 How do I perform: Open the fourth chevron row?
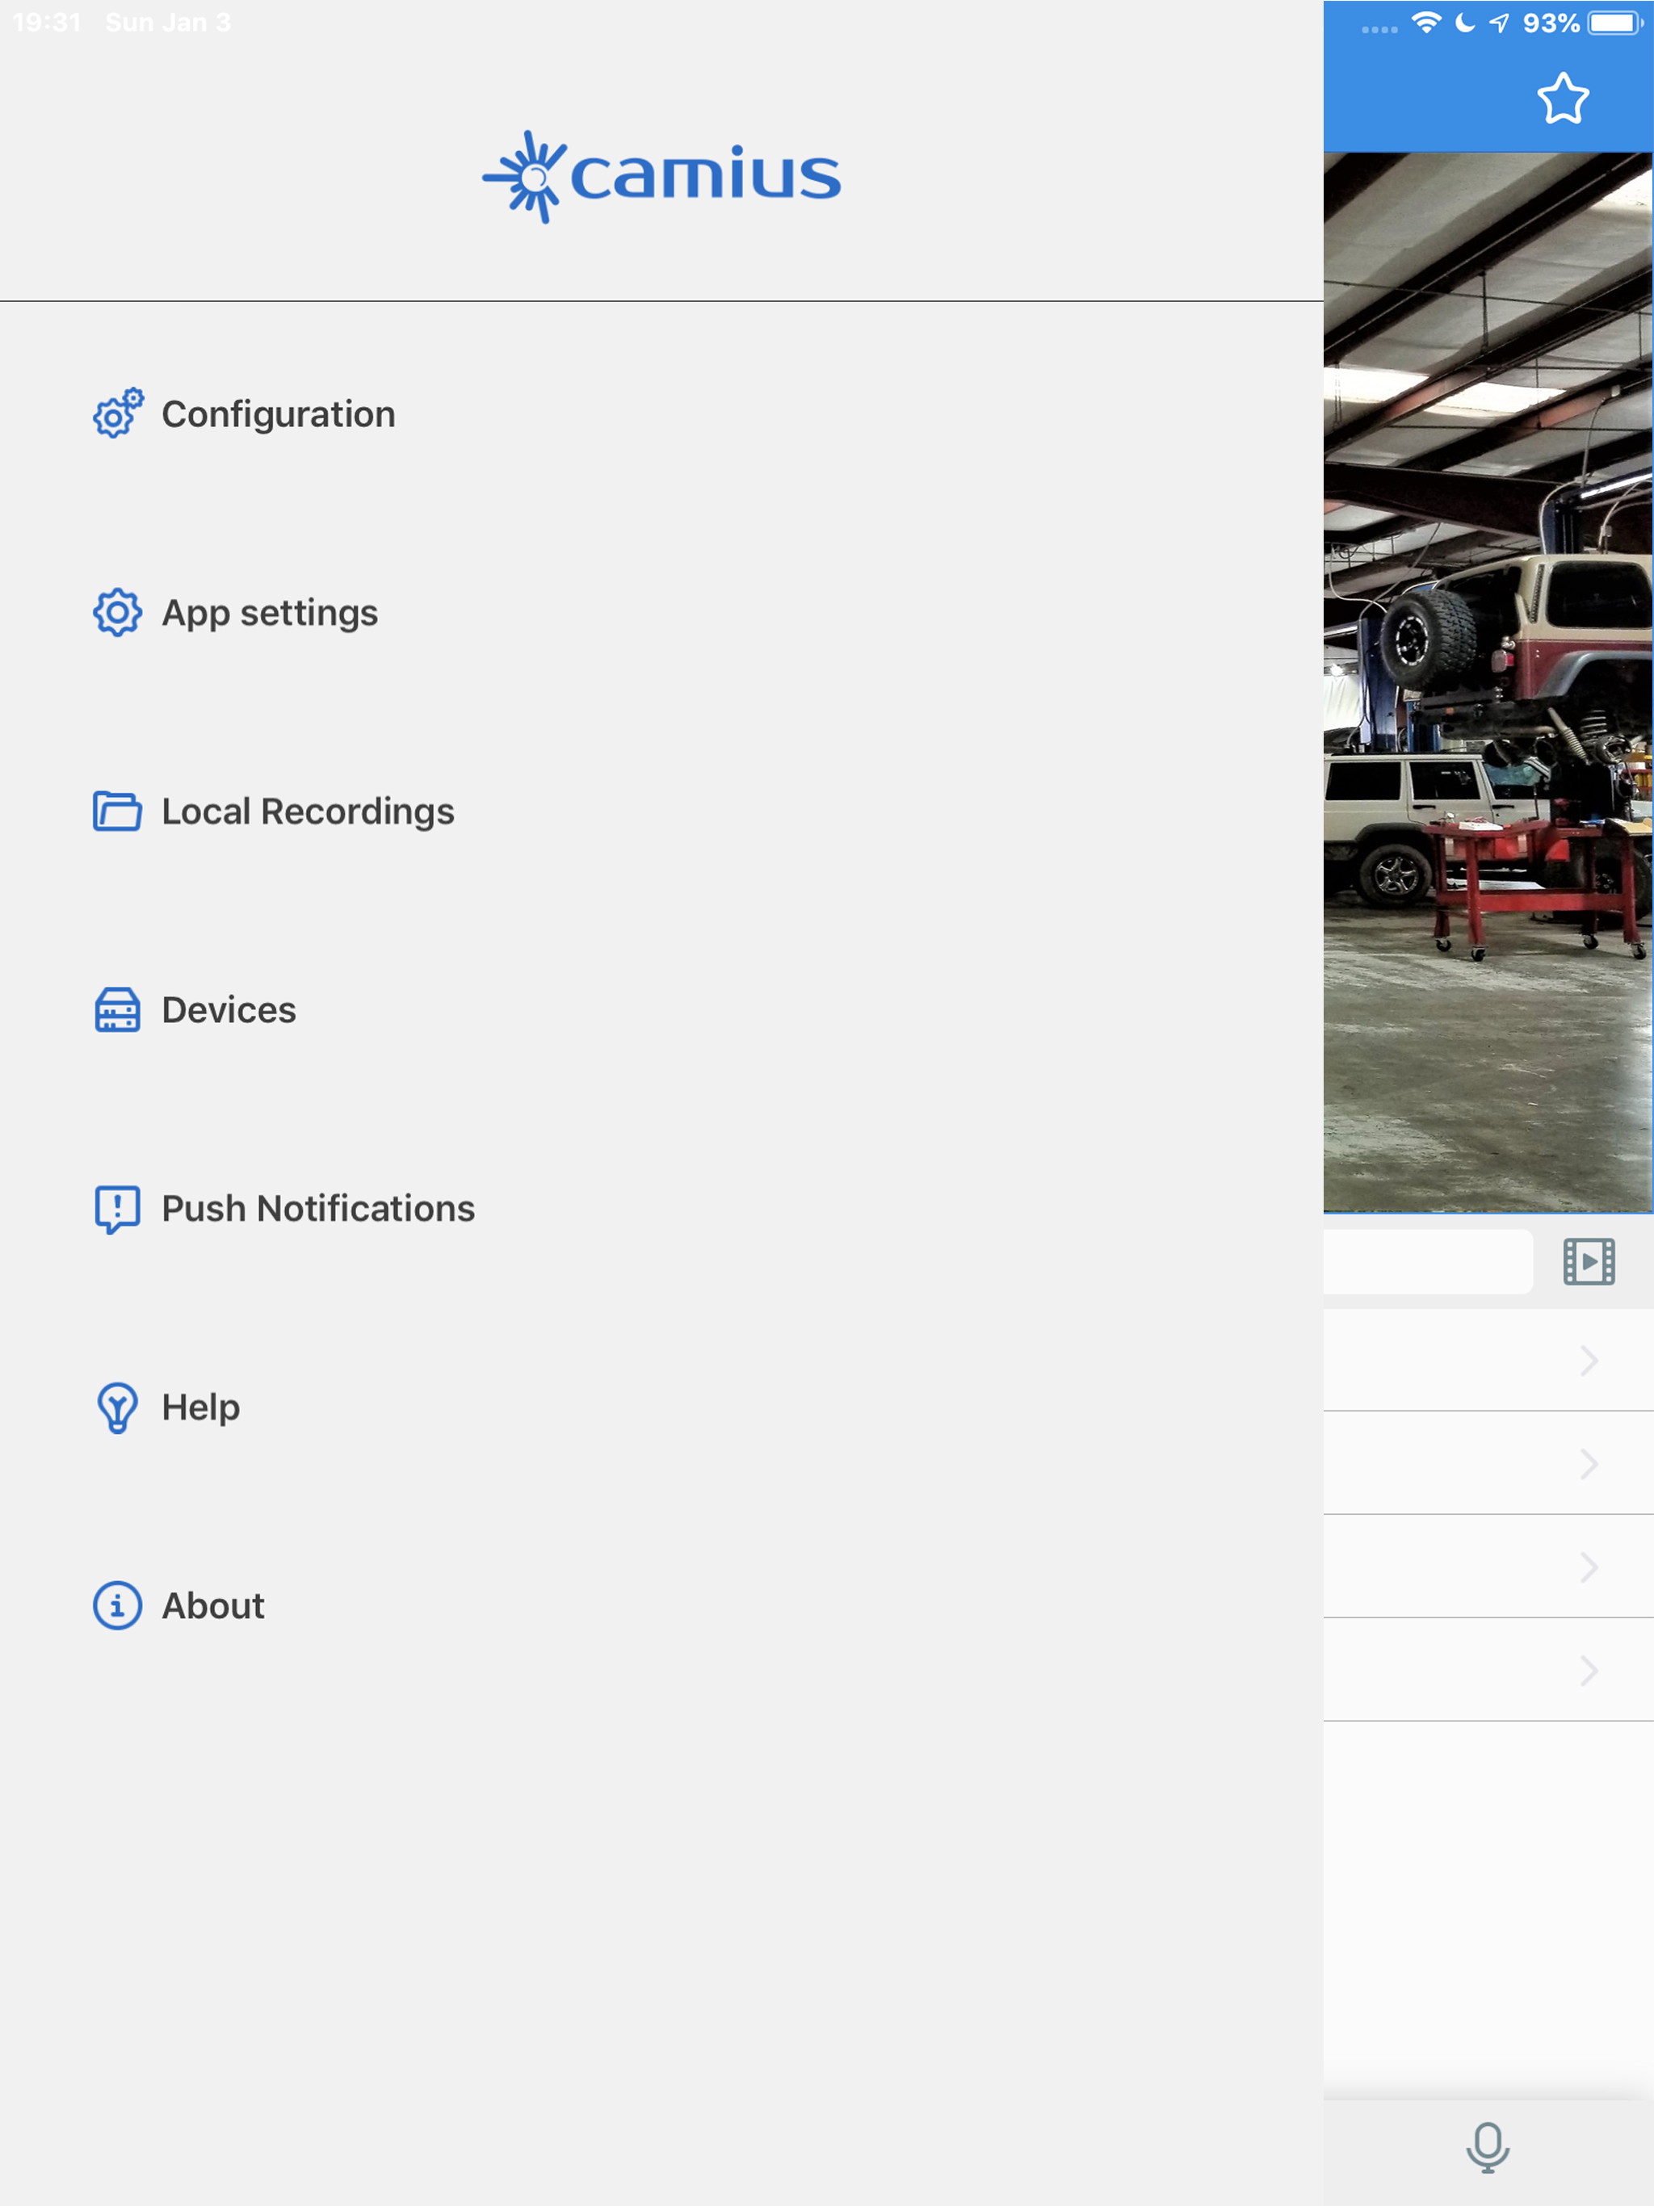coord(1588,1671)
